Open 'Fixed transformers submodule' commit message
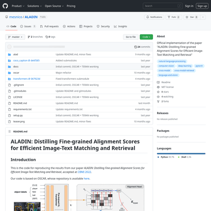Viewport: 211px width, 211px height. tap(72, 79)
